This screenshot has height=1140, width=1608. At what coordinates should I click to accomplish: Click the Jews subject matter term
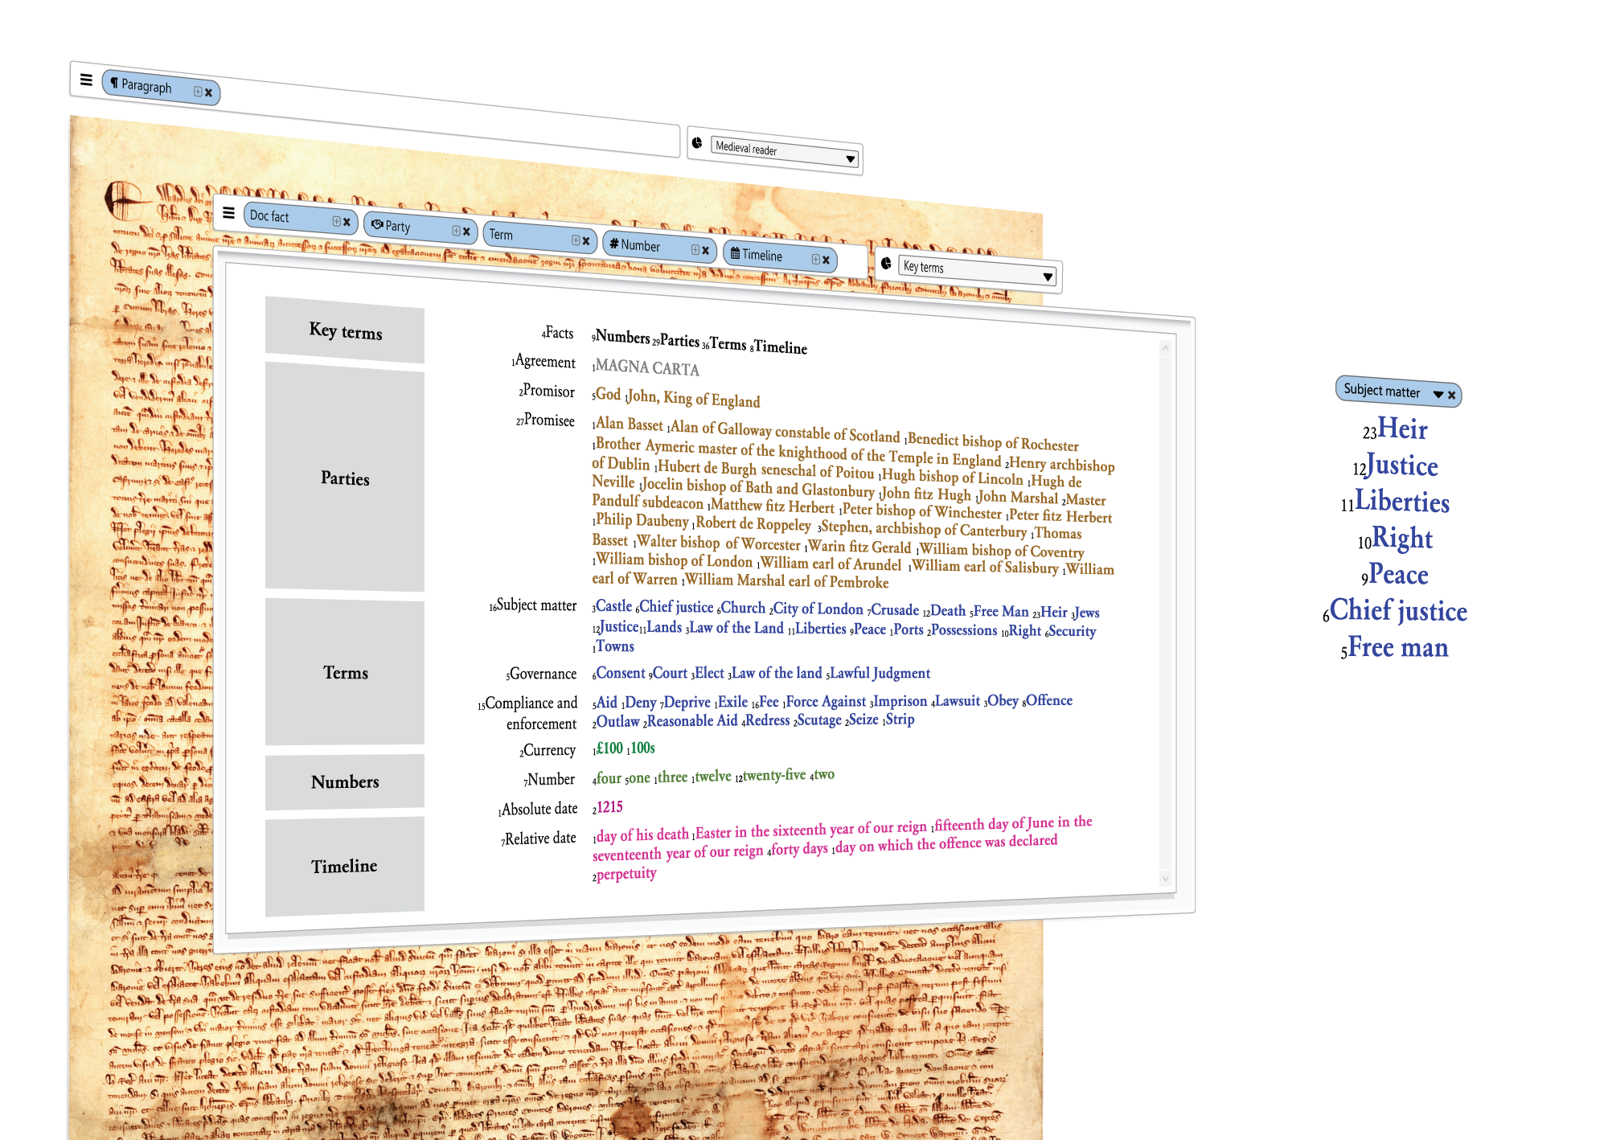1086,613
